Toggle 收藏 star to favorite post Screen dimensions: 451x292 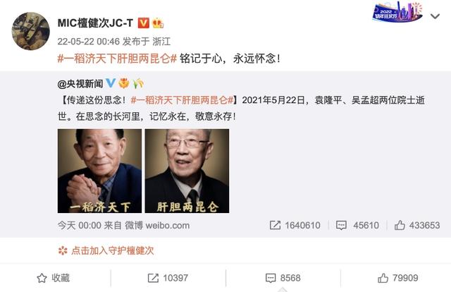tap(54, 278)
